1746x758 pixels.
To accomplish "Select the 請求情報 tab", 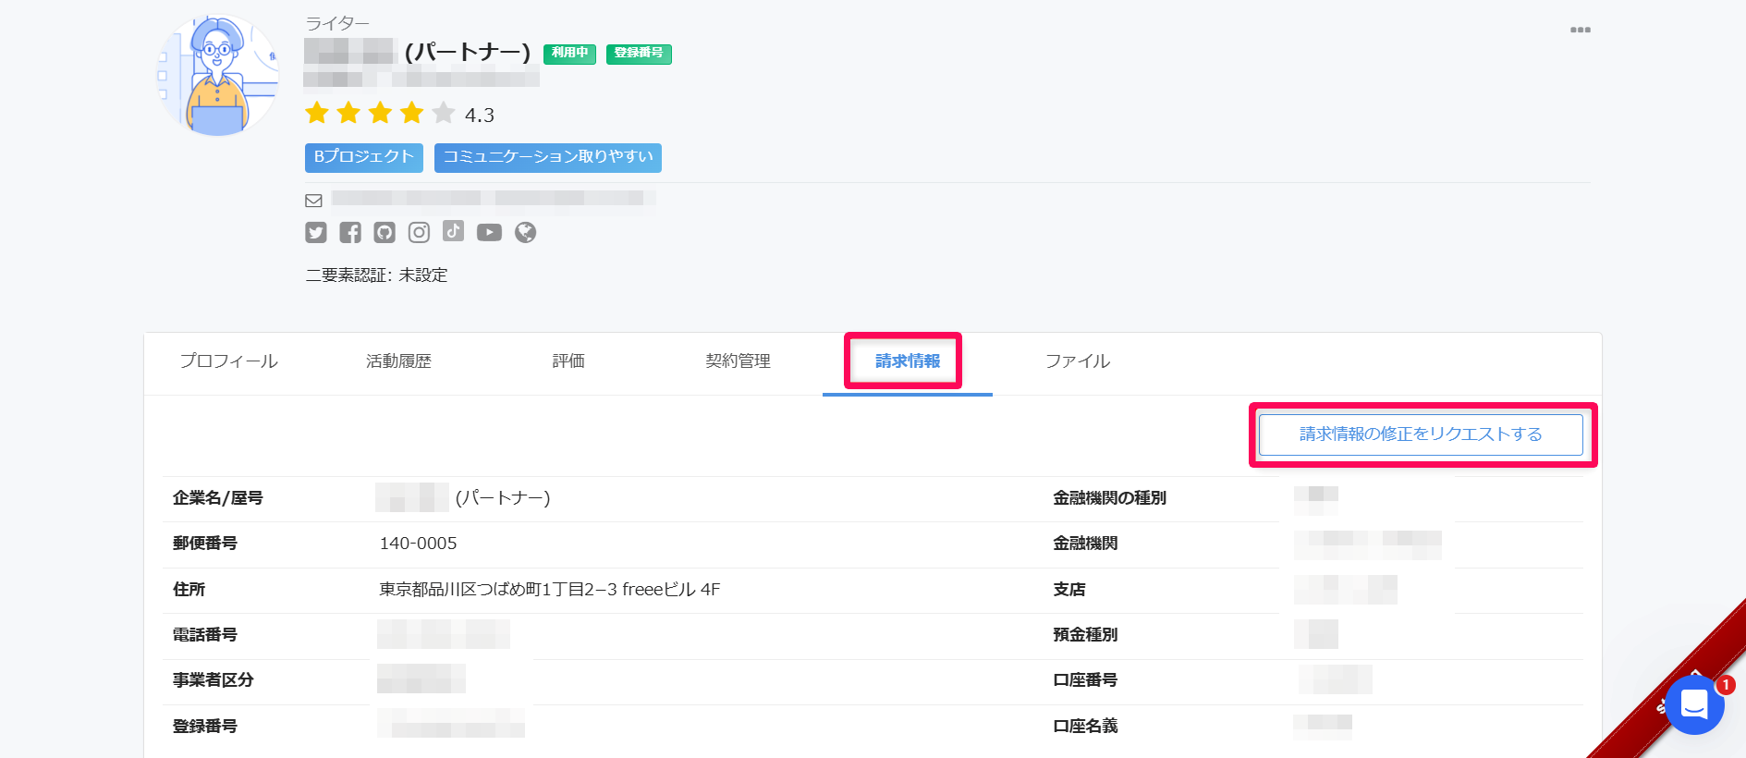I will tap(908, 361).
